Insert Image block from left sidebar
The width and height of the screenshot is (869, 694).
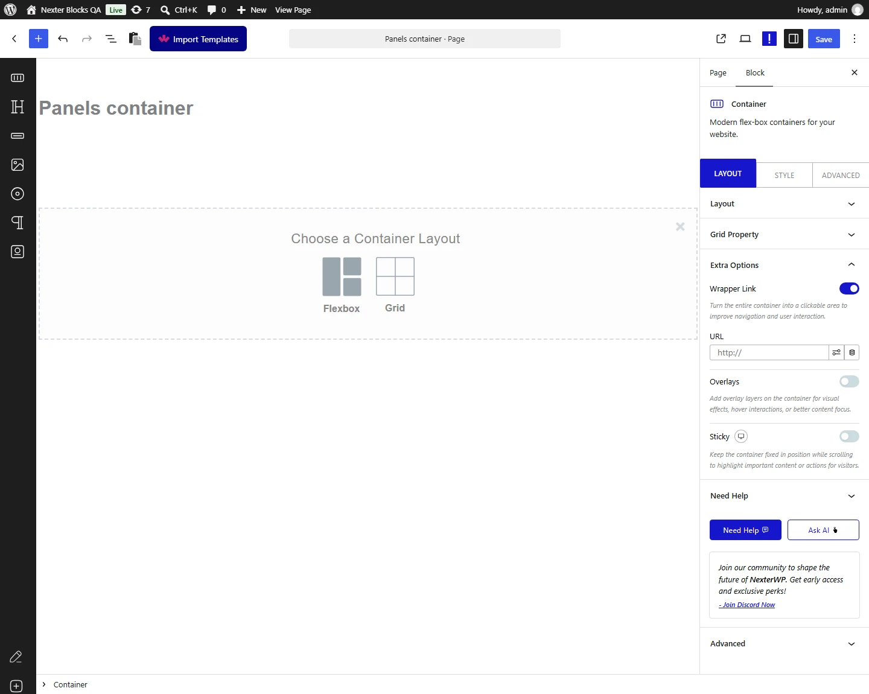[18, 165]
